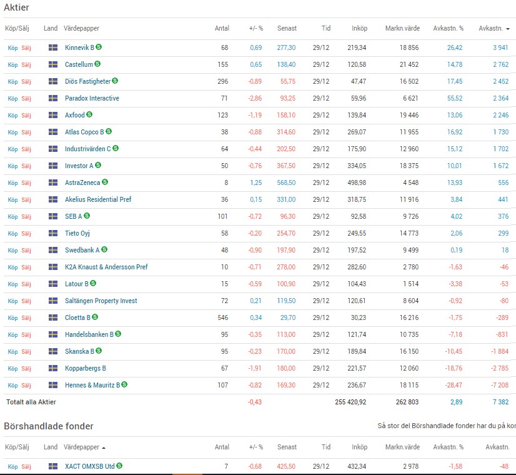Screen dimensions: 516x475
Task: Click the green badge next to Hennes & Mauritz B
Action: (125, 384)
